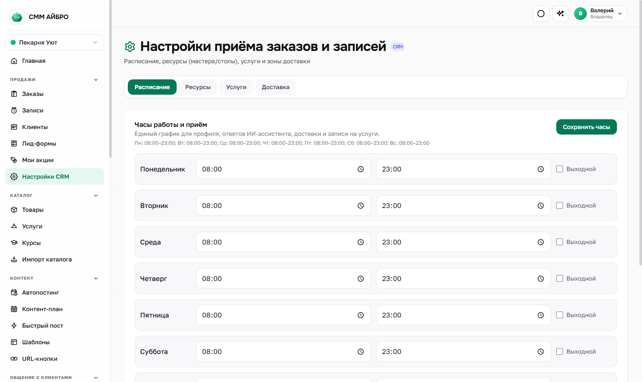Collapse the КАТАЛОГ sidebar section
The width and height of the screenshot is (642, 382).
(96, 196)
